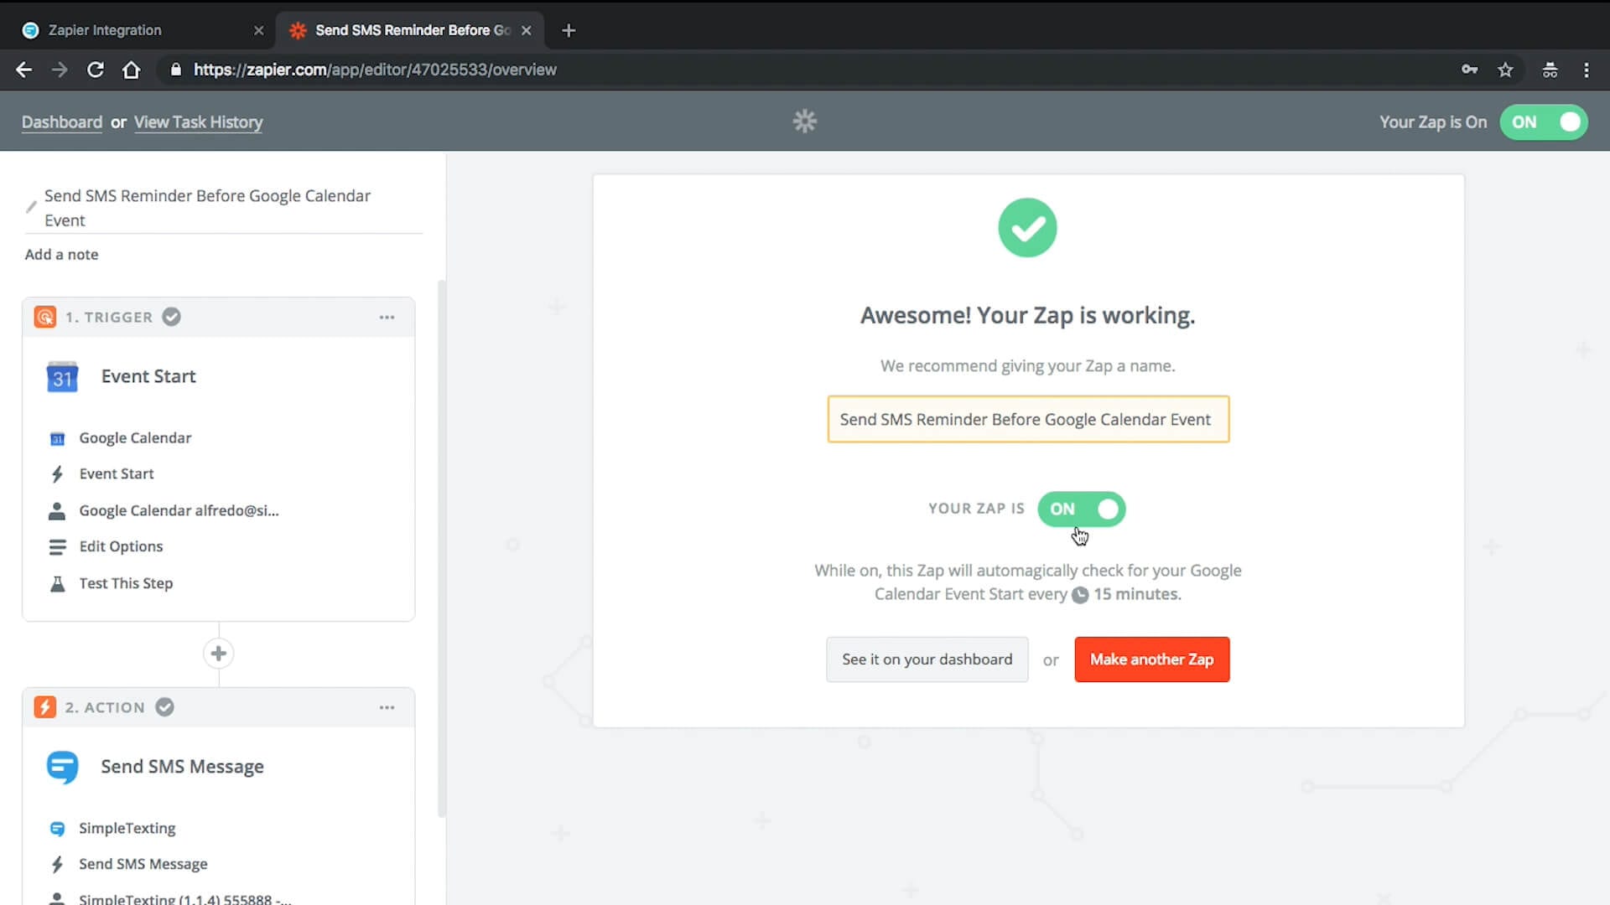Click the Zap name input field
Image resolution: width=1610 pixels, height=905 pixels.
click(x=1028, y=419)
